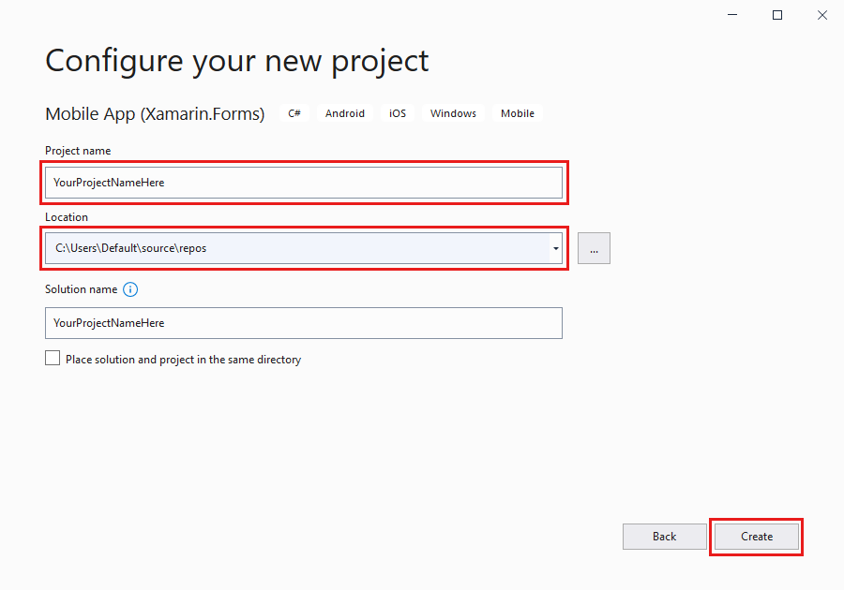Click the Mobile App (Xamarin.Forms) template title
The width and height of the screenshot is (844, 590).
(x=155, y=114)
